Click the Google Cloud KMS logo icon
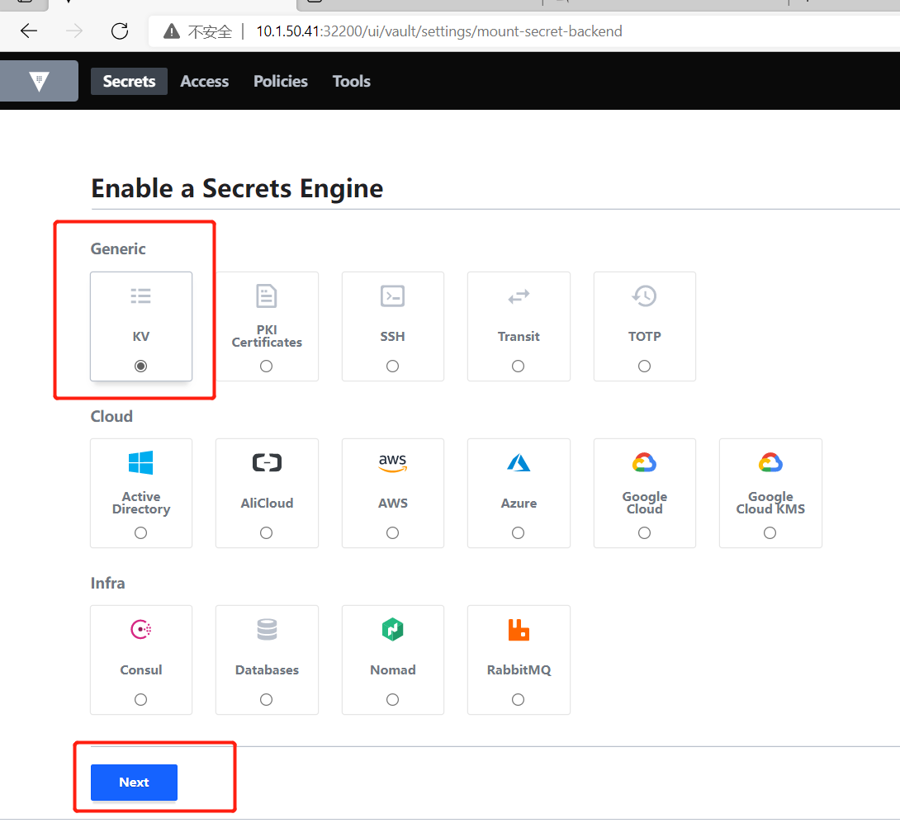The width and height of the screenshot is (900, 823). pyautogui.click(x=770, y=462)
